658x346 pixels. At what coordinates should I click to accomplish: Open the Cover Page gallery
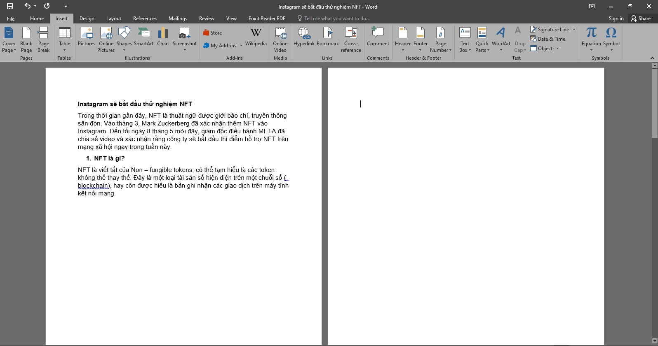coord(9,40)
